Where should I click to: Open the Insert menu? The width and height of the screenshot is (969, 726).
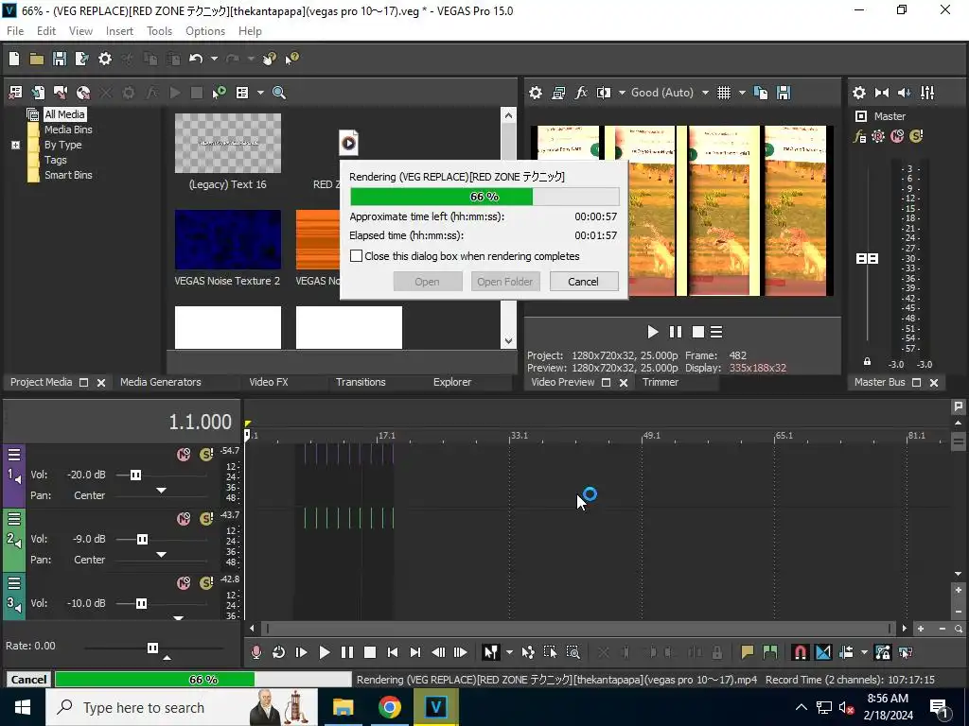point(119,31)
